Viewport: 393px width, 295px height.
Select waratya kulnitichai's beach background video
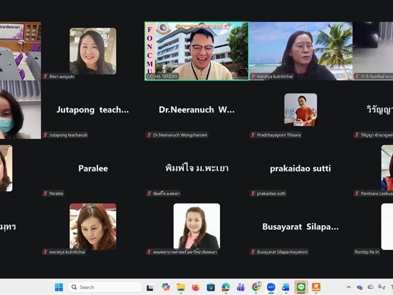(x=300, y=51)
